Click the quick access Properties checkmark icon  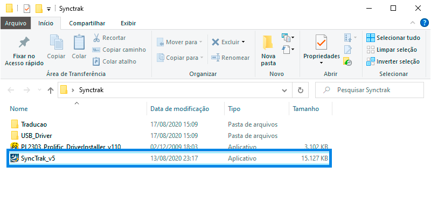26,9
